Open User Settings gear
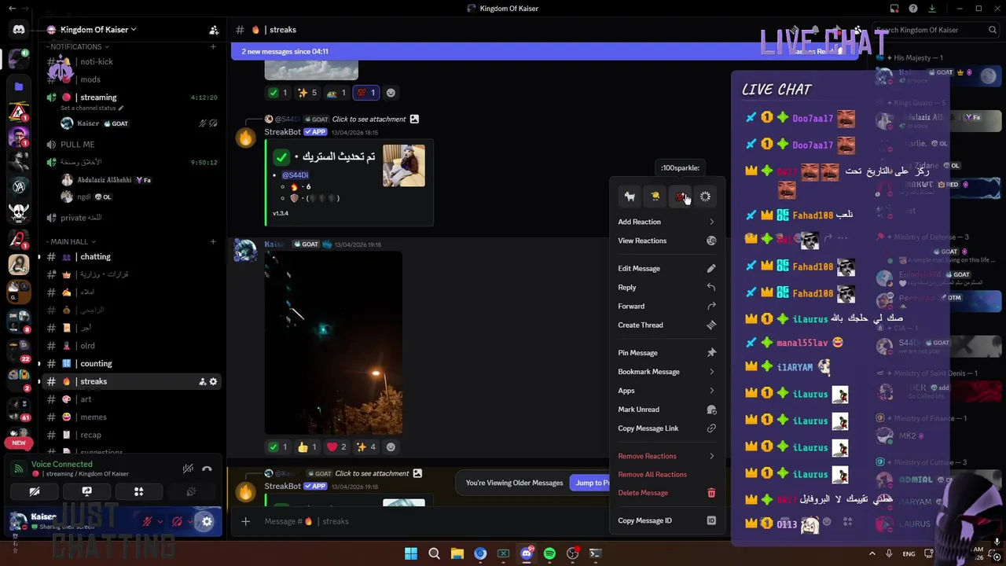This screenshot has width=1006, height=566. point(207,521)
